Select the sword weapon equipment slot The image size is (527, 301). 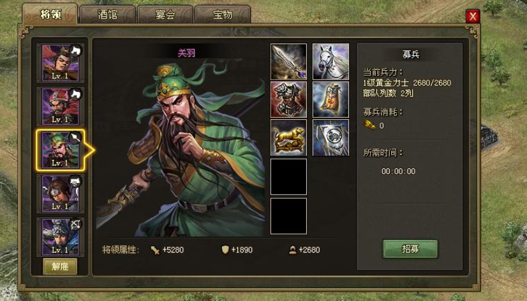click(x=288, y=61)
